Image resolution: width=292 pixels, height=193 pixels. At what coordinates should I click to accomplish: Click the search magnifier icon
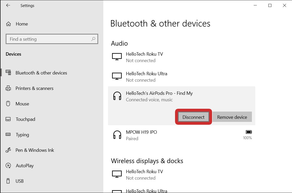(x=93, y=39)
